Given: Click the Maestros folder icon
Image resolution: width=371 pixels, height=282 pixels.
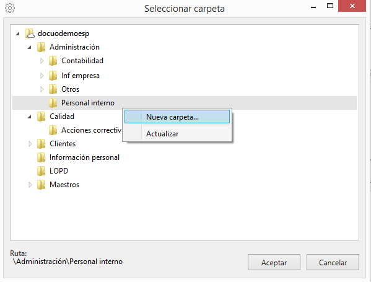Looking at the screenshot, I should [x=41, y=185].
